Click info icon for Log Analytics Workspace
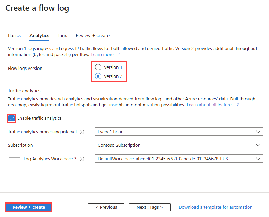This screenshot has height=217, width=269. click(x=82, y=159)
